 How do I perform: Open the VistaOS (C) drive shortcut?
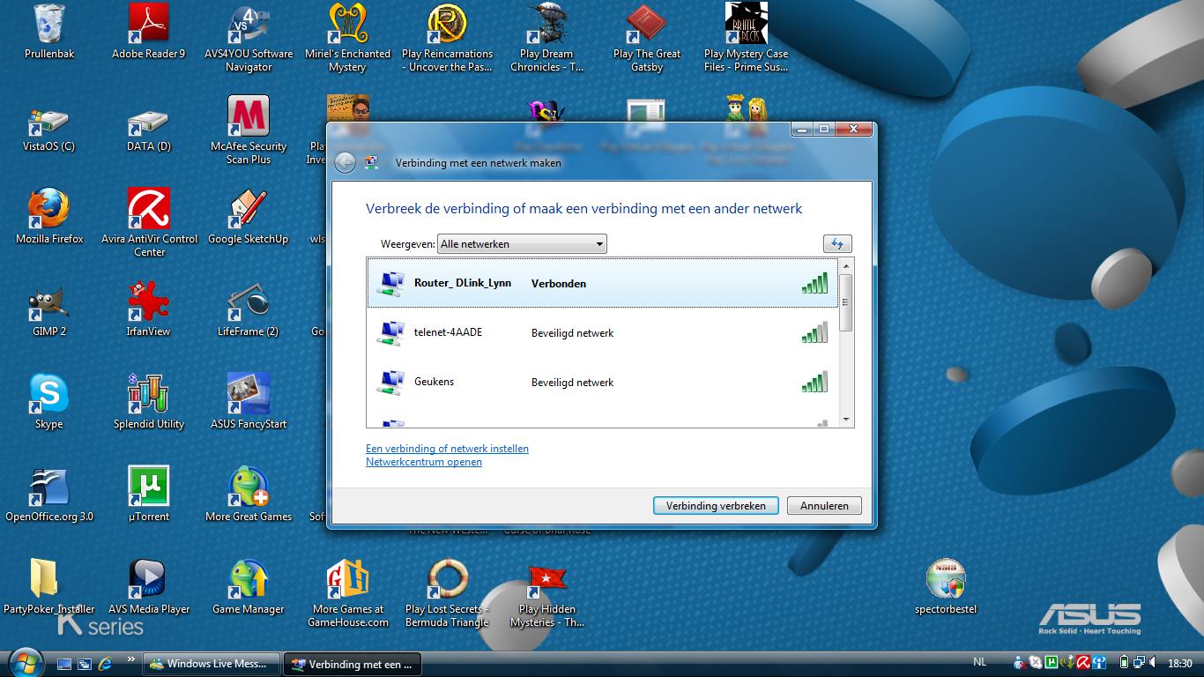[48, 129]
